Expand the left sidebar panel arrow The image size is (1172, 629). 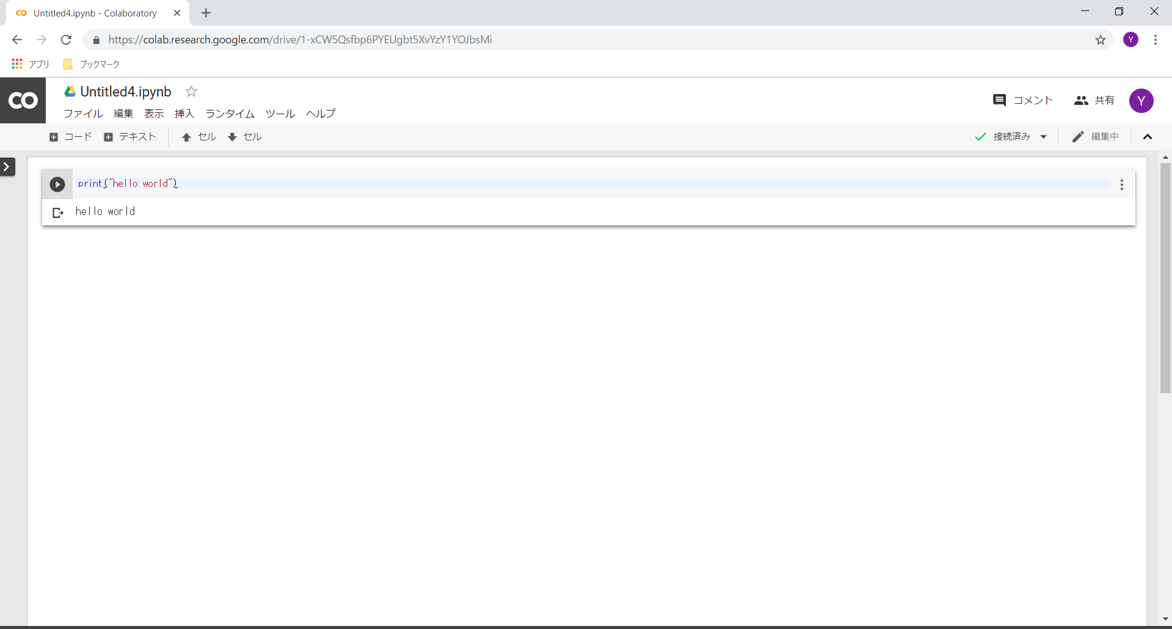click(x=7, y=167)
